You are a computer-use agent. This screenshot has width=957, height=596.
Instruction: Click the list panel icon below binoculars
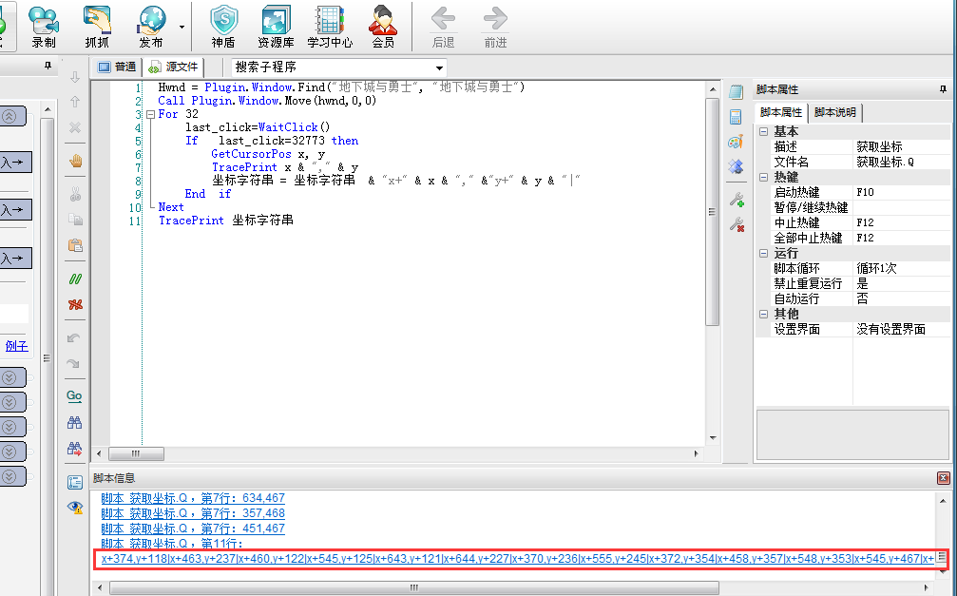pyautogui.click(x=74, y=483)
